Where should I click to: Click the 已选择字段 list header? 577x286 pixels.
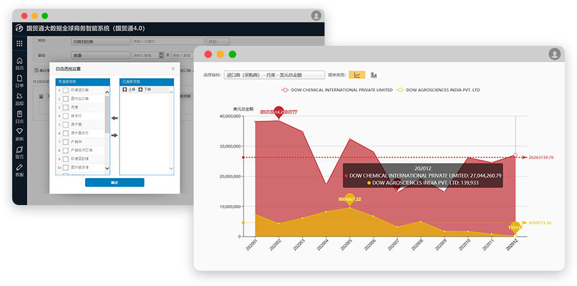pos(146,82)
